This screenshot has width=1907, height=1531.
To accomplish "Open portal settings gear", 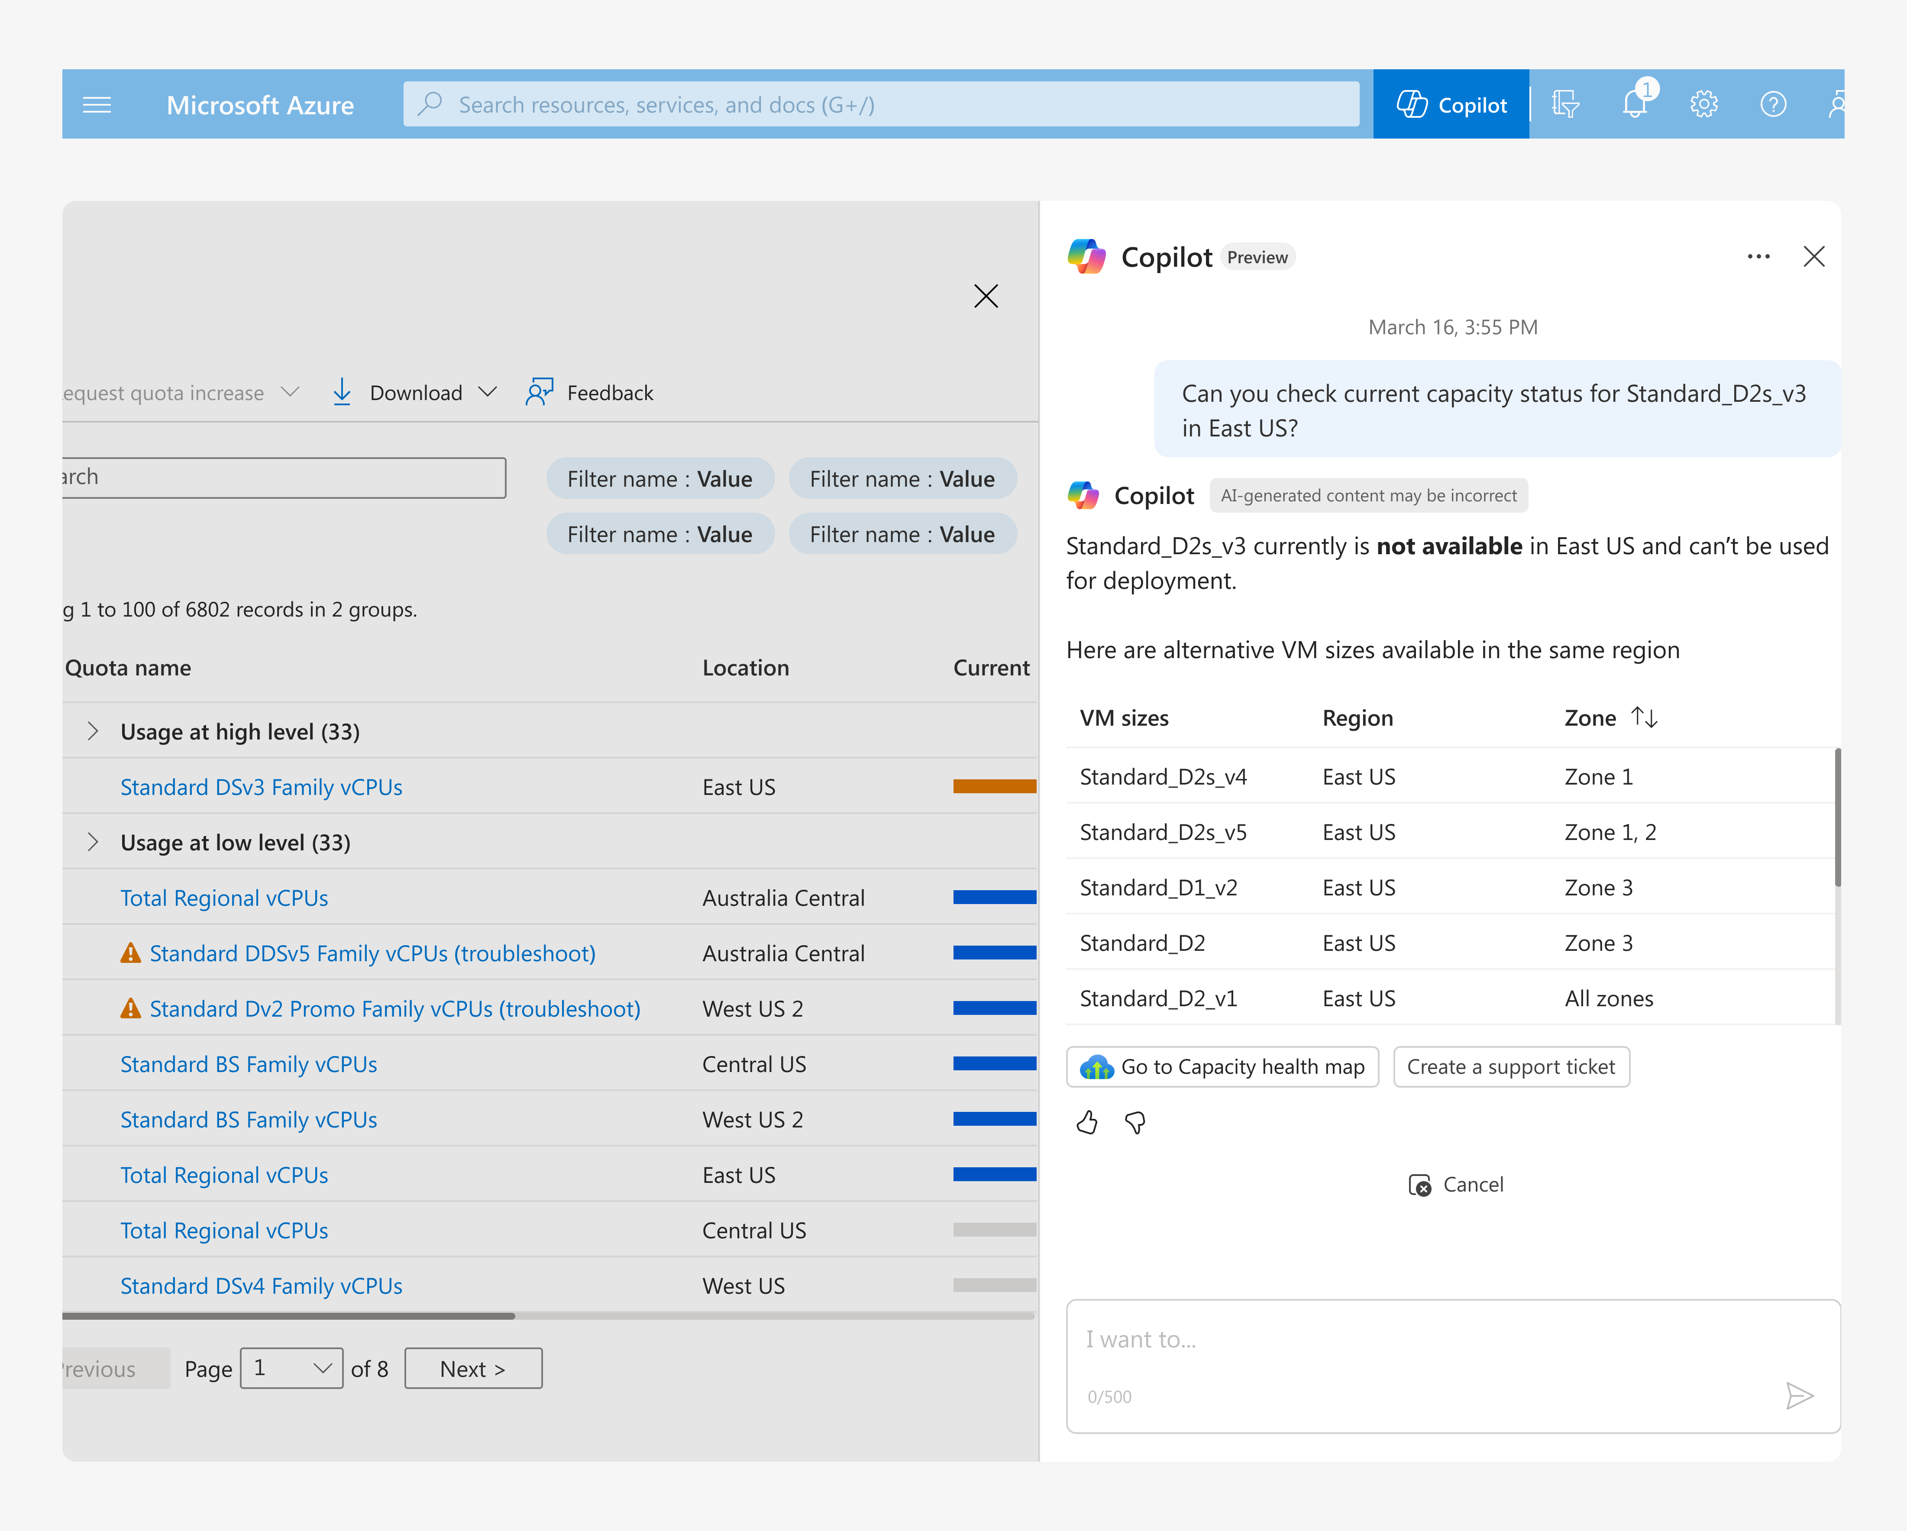I will [x=1703, y=104].
